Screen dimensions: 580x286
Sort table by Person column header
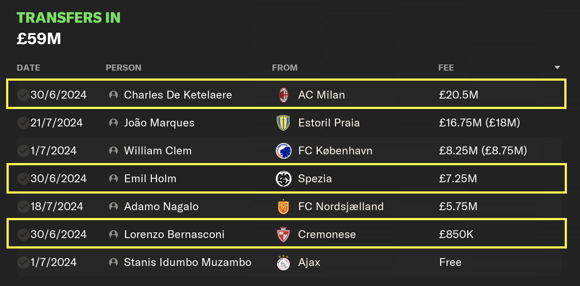coord(124,68)
